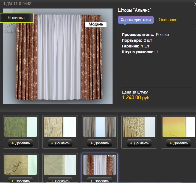Click the Цена за штуку label
Image resolution: width=196 pixels, height=183 pixels.
[x=135, y=92]
